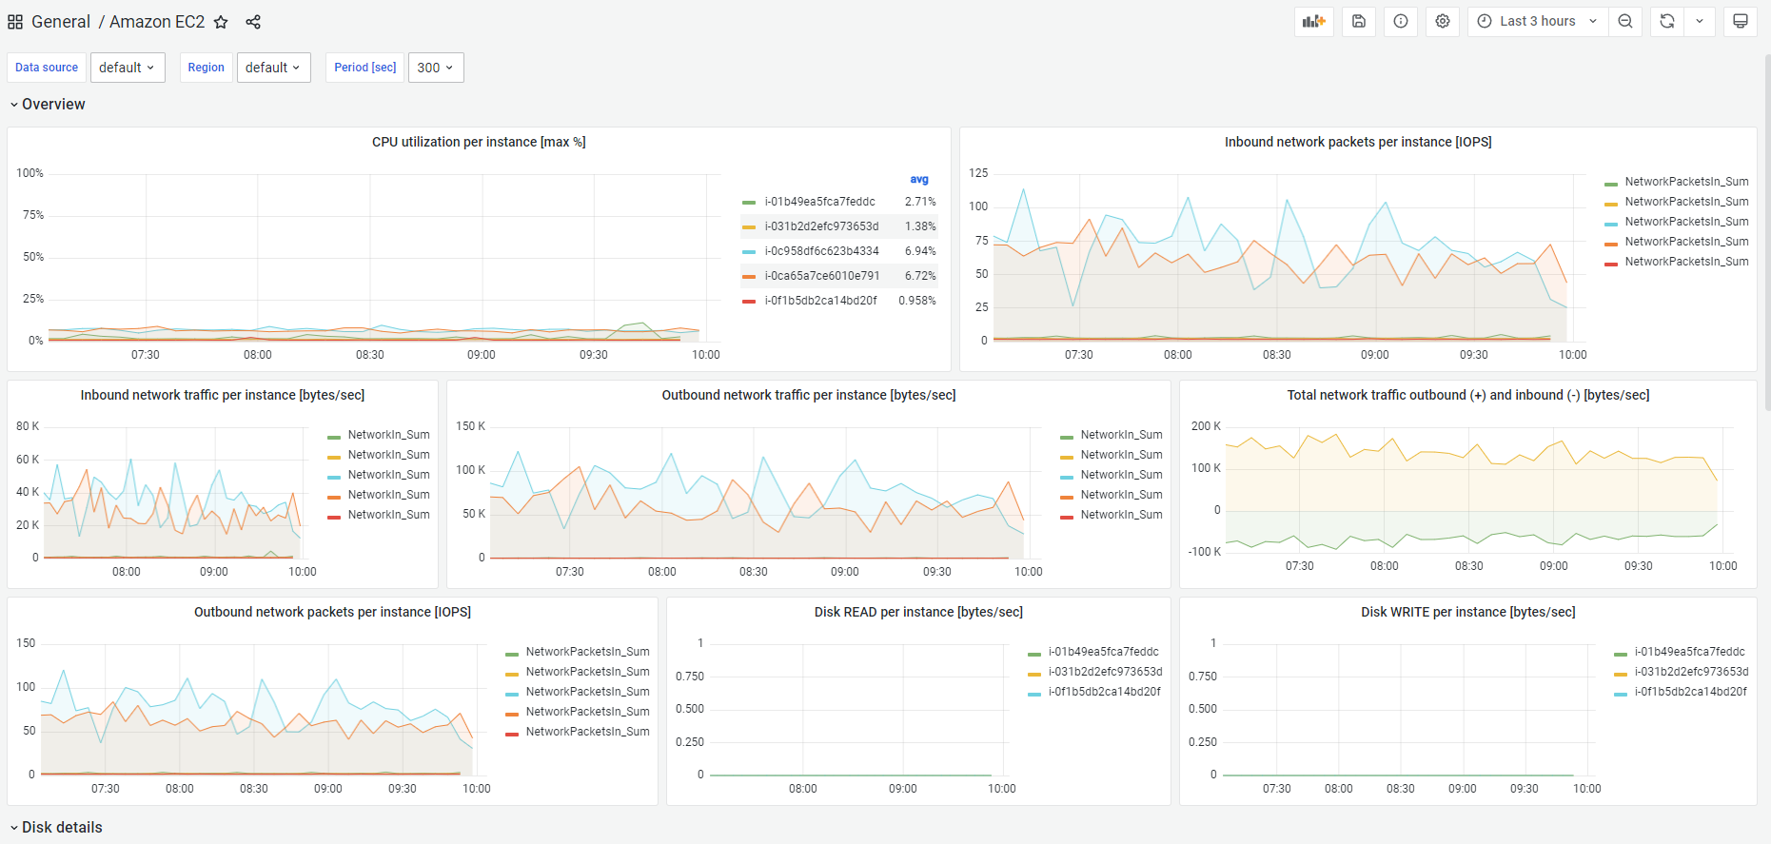Toggle i-0f1b5db2ca14bd20f series in CPU legend
Viewport: 1771px width, 844px height.
click(x=821, y=301)
